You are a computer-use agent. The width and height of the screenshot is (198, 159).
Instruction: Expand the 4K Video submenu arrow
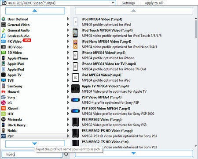tap(68, 41)
